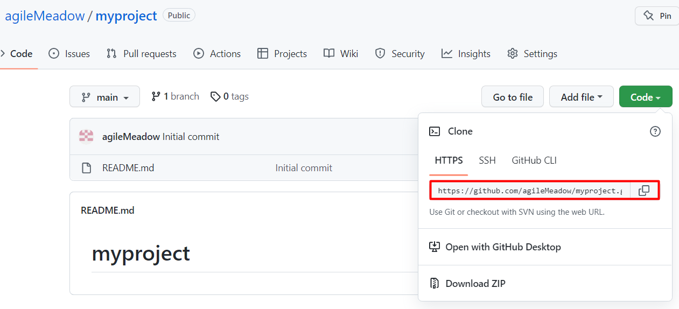Click the Download ZIP file icon
679x309 pixels.
(x=435, y=284)
